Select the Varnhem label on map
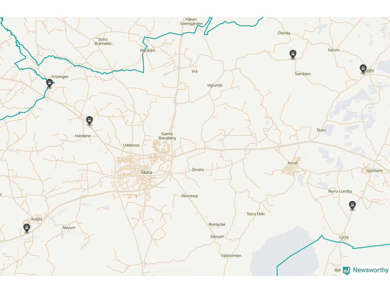Image resolution: width=390 pixels, height=293 pixels. [374, 171]
